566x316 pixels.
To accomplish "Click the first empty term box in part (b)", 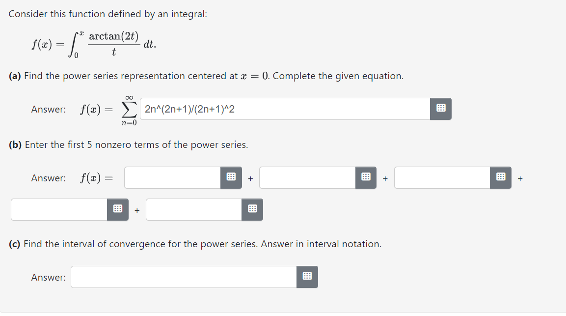I will 172,177.
